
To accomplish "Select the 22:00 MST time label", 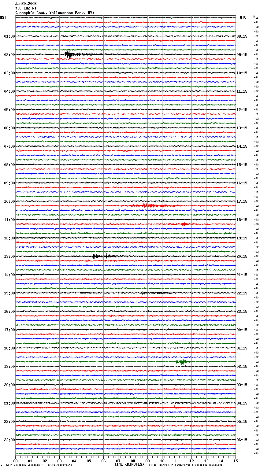I will click(9, 422).
